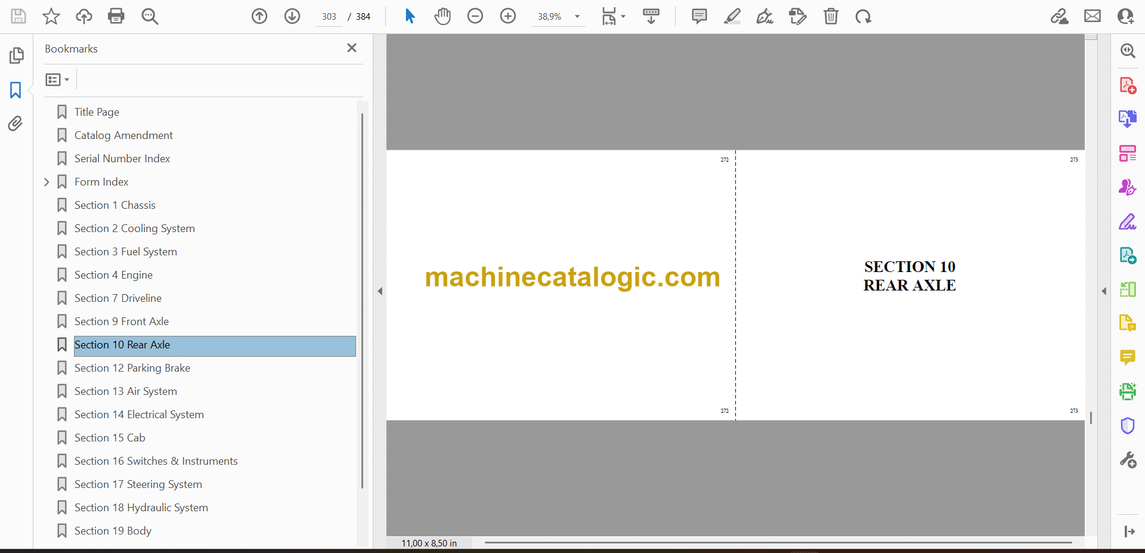
Task: Click the Delete trash icon
Action: (x=831, y=16)
